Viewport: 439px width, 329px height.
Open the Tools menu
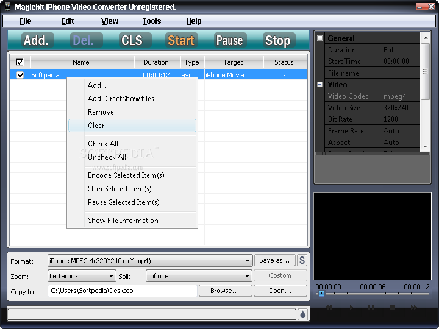[152, 21]
